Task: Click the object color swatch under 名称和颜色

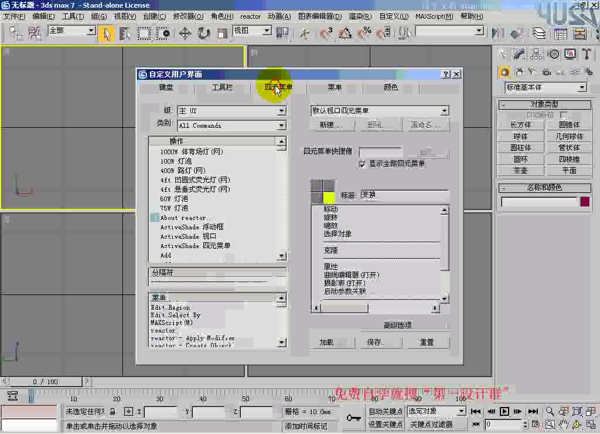Action: tap(586, 201)
